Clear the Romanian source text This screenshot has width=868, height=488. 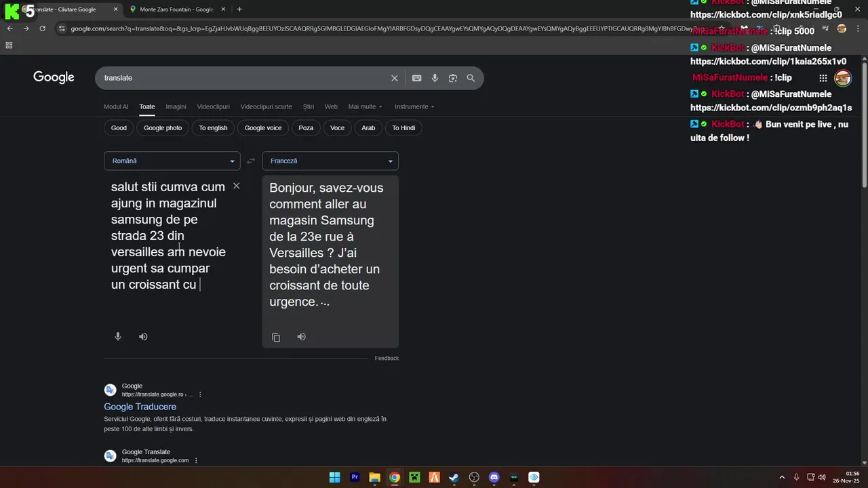pos(236,186)
